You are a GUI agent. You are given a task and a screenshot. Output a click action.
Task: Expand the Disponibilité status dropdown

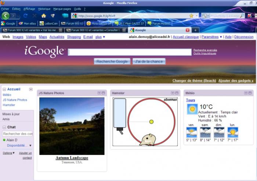pos(30,145)
